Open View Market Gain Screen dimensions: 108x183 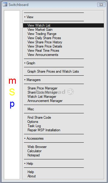coord(40,30)
